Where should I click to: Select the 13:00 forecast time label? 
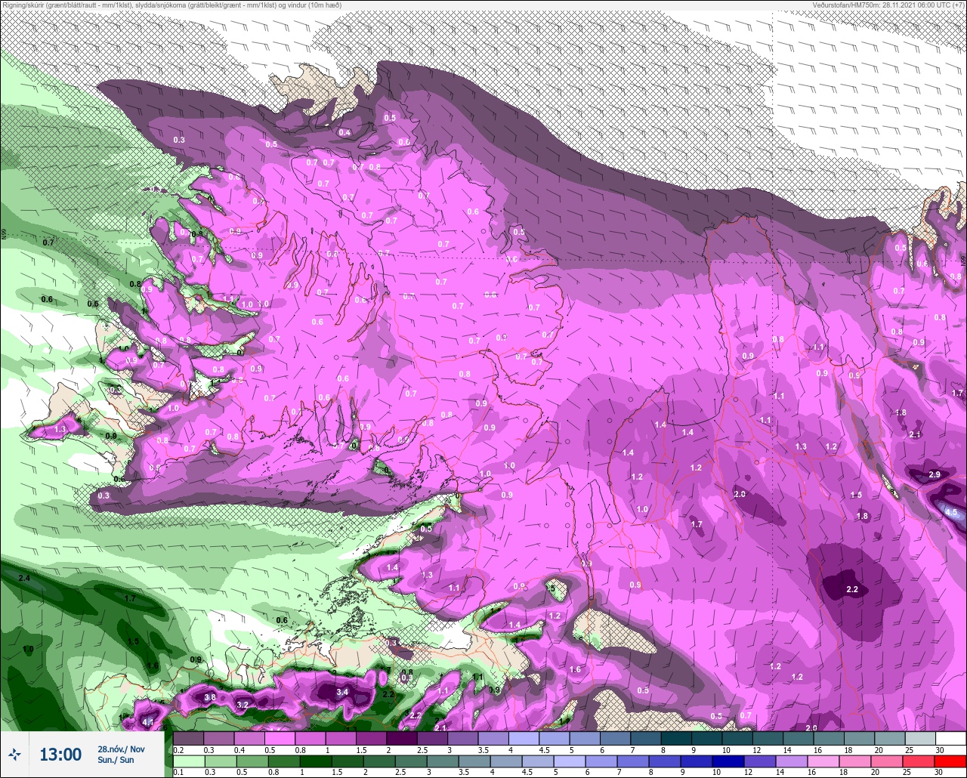[x=60, y=755]
